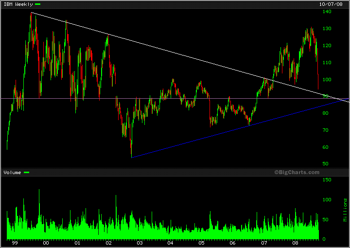
Task: Click the 90 price axis label
Action: (x=325, y=96)
